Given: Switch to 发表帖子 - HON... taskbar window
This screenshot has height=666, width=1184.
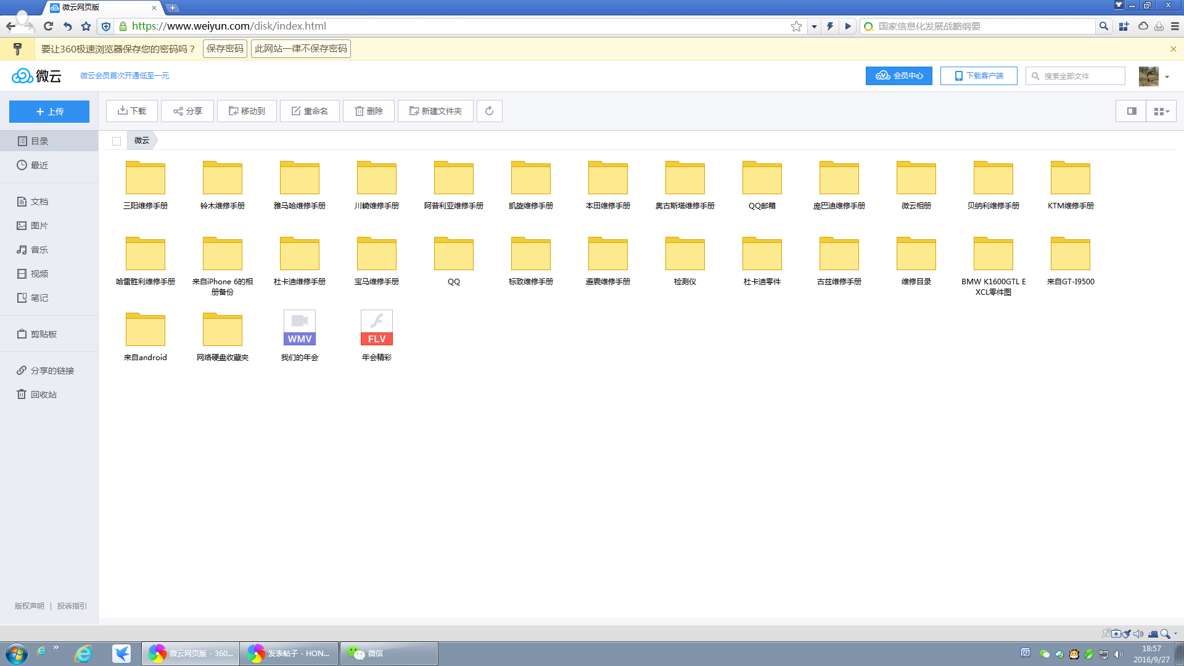Looking at the screenshot, I should click(289, 653).
